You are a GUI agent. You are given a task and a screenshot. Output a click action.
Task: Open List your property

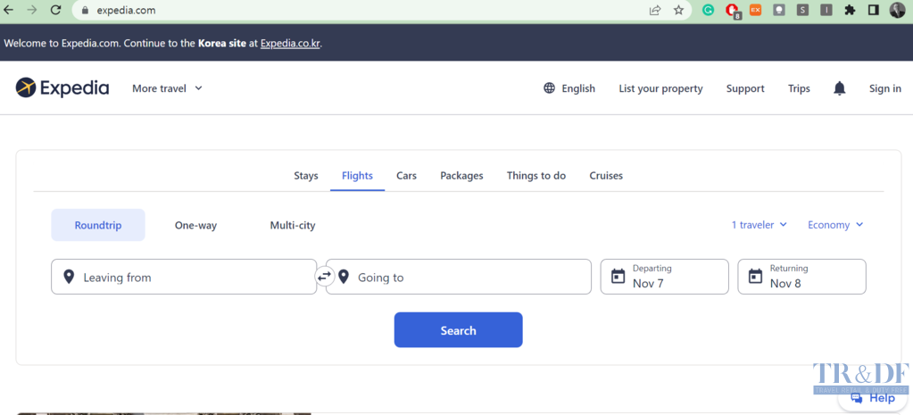pos(661,88)
